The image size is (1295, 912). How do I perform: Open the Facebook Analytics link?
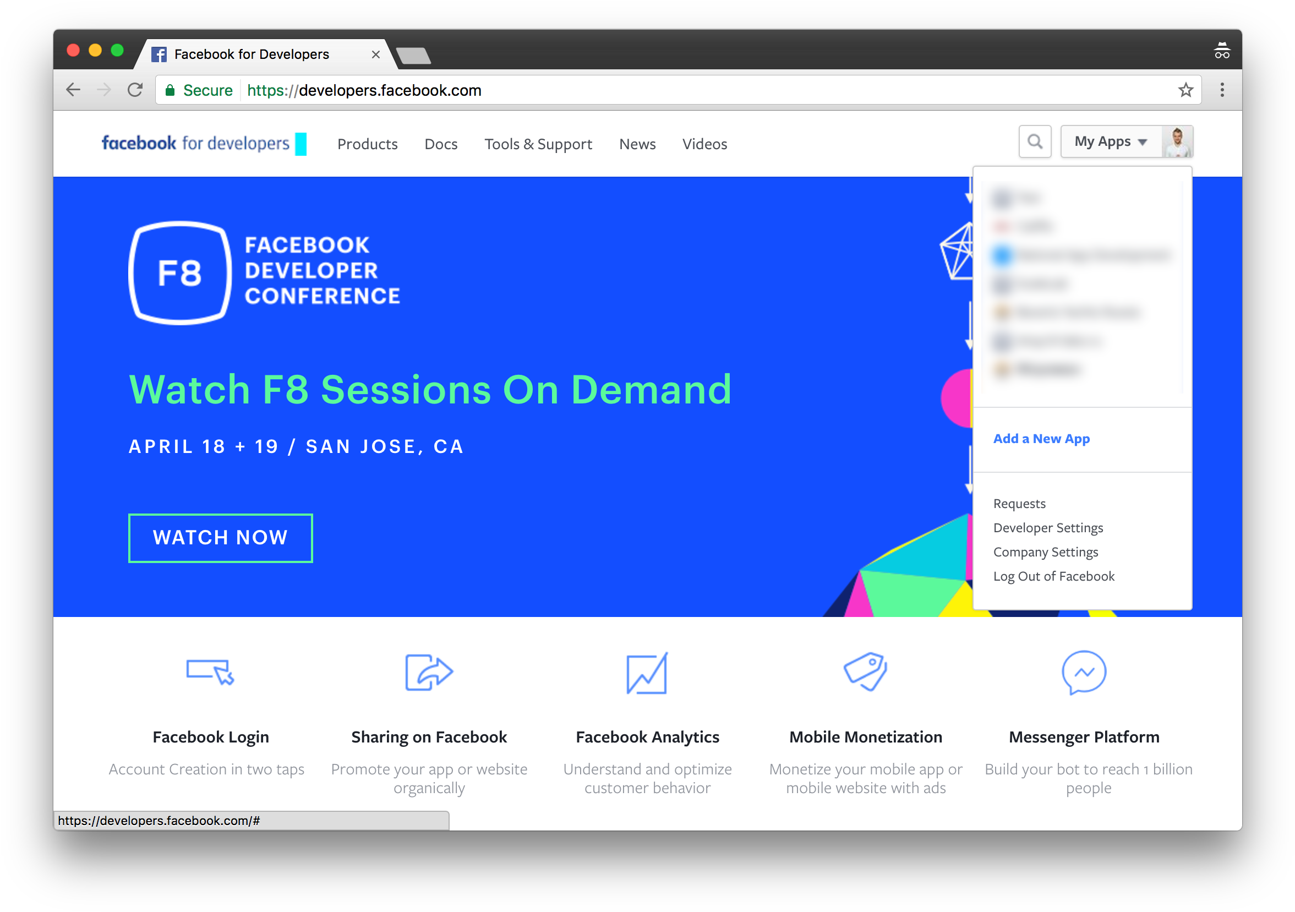(x=647, y=737)
